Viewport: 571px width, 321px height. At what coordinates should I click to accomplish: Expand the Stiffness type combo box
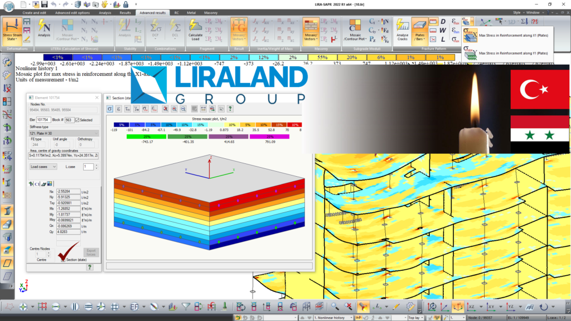[63, 134]
